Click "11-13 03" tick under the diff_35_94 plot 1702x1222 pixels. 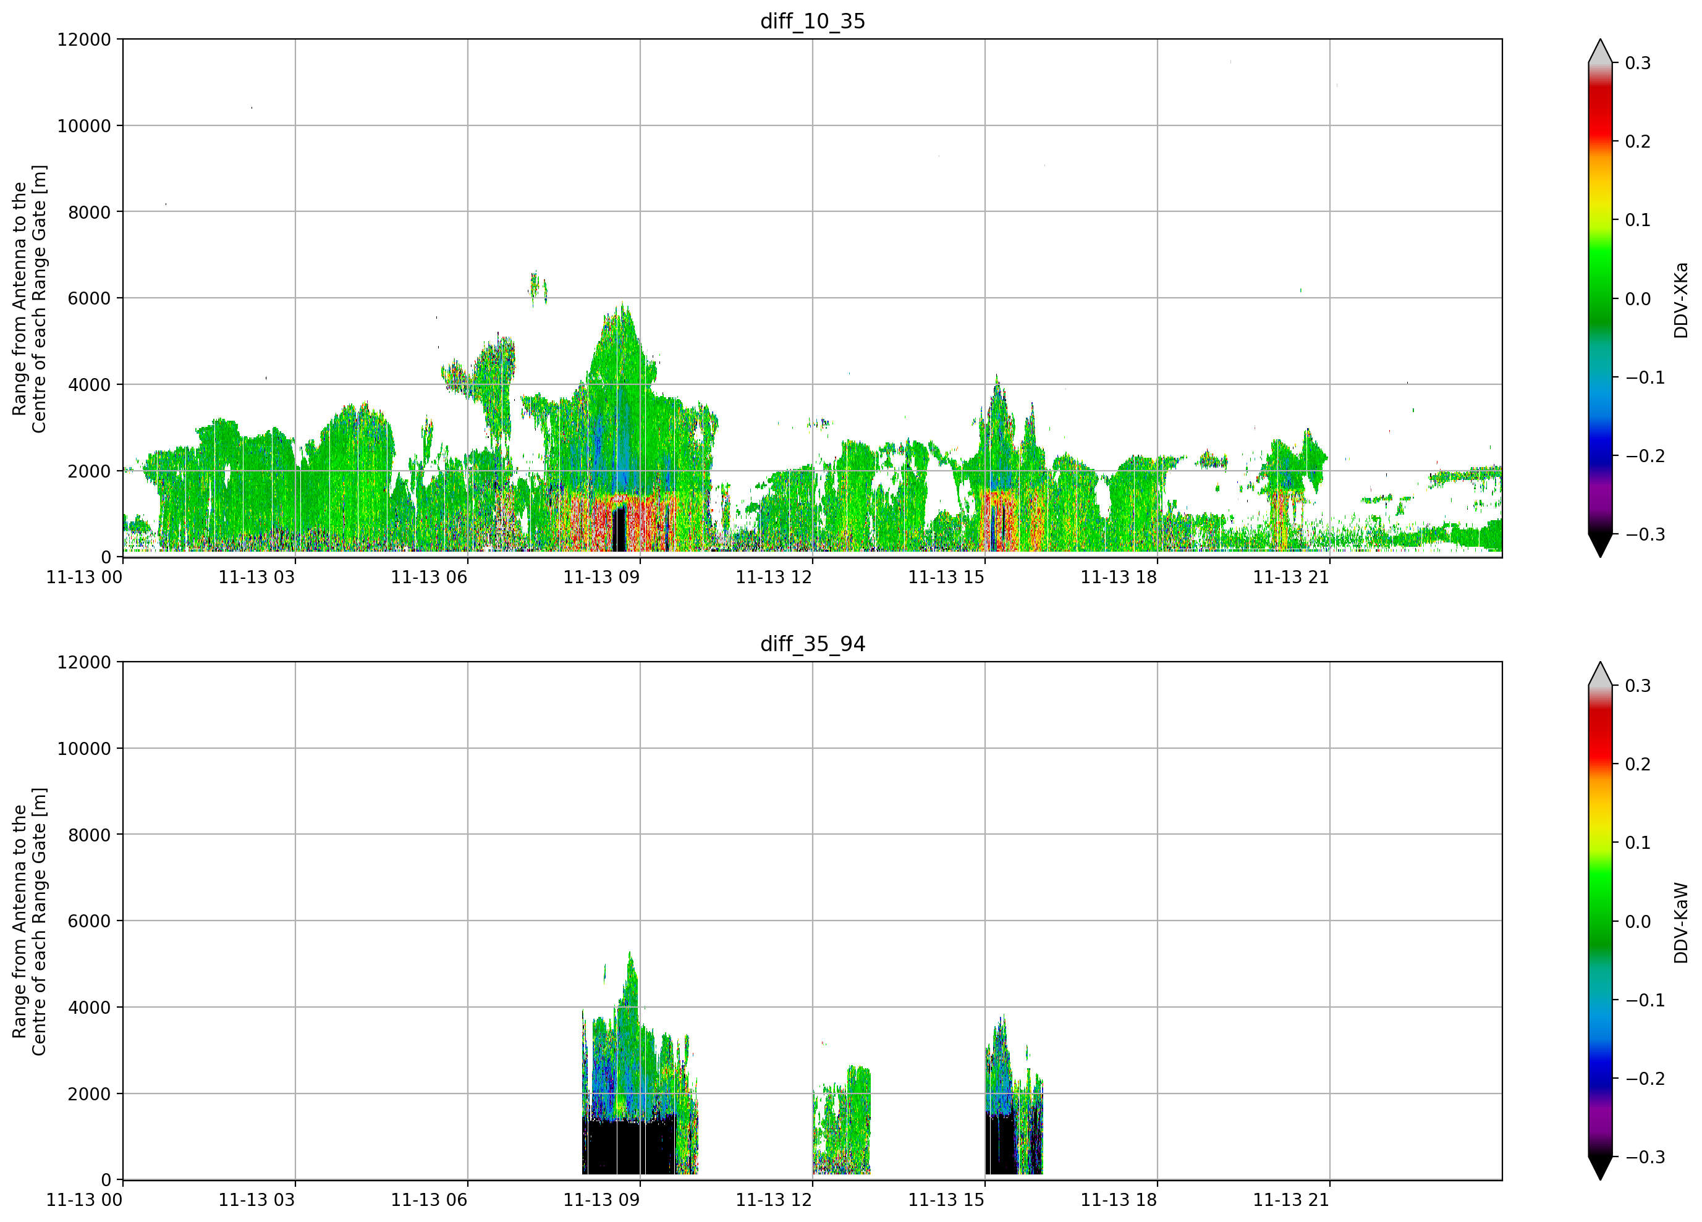pyautogui.click(x=256, y=1200)
